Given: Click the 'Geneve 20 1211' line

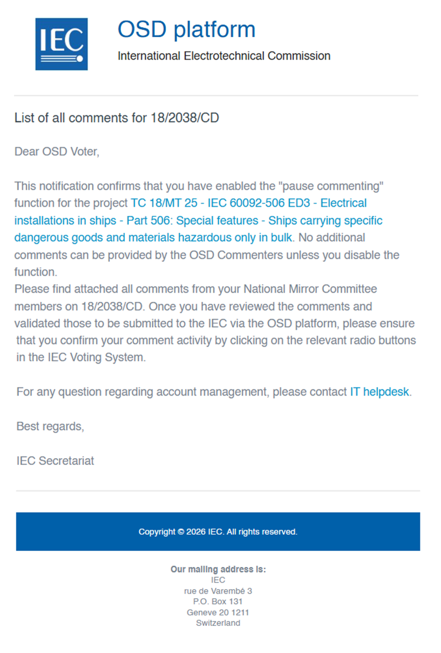Looking at the screenshot, I should [x=218, y=612].
